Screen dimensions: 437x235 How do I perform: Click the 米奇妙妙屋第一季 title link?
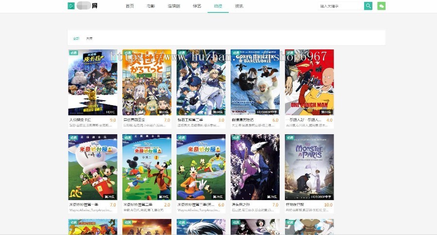(84, 204)
